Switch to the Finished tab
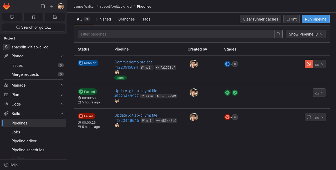Viewport: 336px width, 170px height. pos(104,19)
